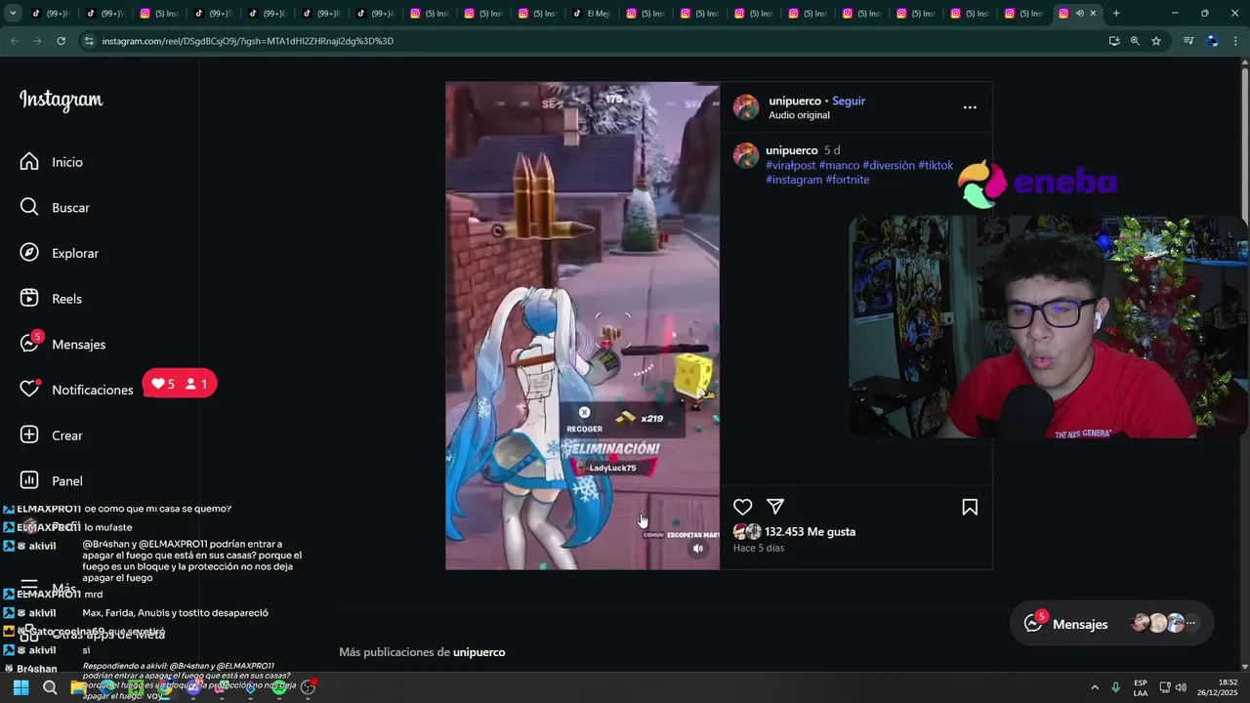
Task: Open the #manco hashtag
Action: tap(839, 165)
